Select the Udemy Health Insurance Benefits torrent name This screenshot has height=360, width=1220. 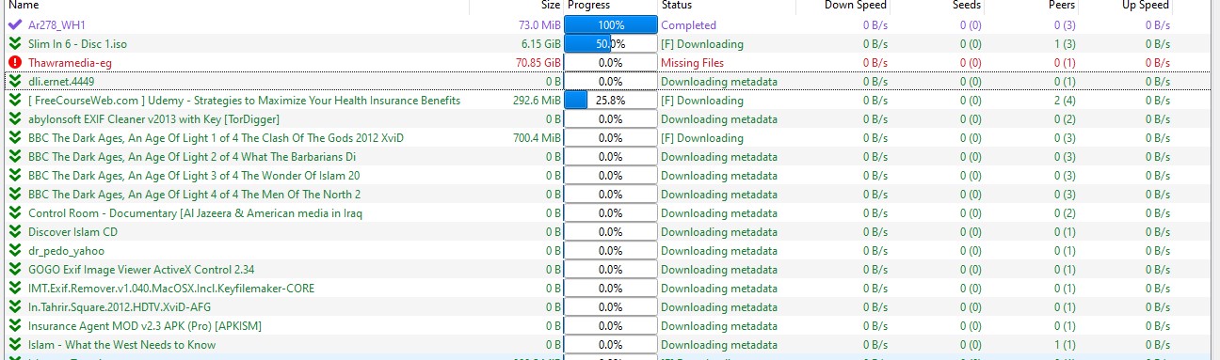pyautogui.click(x=245, y=100)
